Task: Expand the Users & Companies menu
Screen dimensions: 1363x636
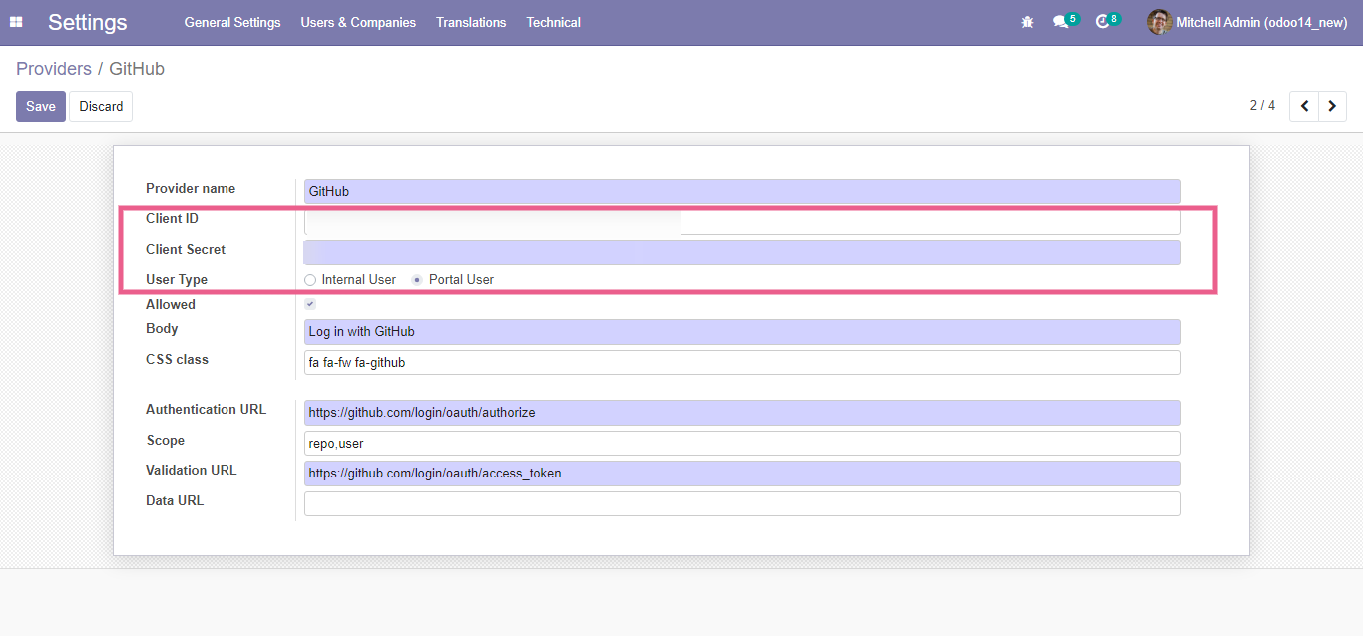Action: point(358,22)
